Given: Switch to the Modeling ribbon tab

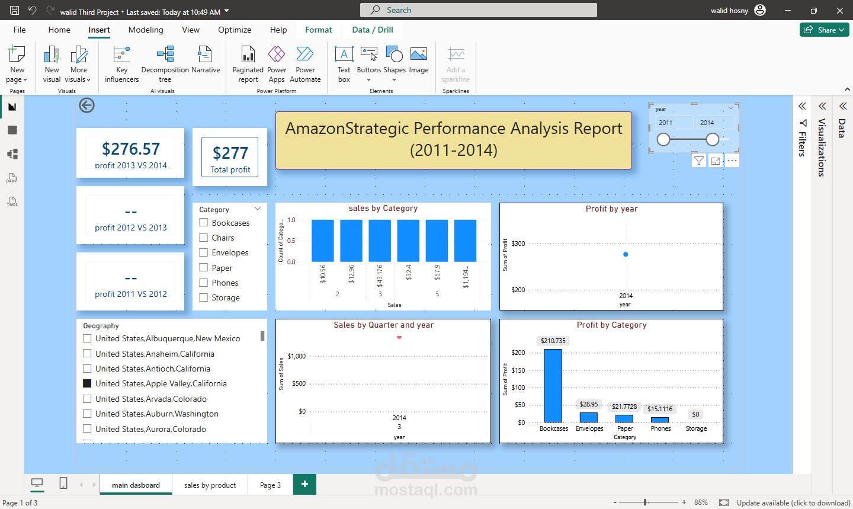Looking at the screenshot, I should pos(146,30).
